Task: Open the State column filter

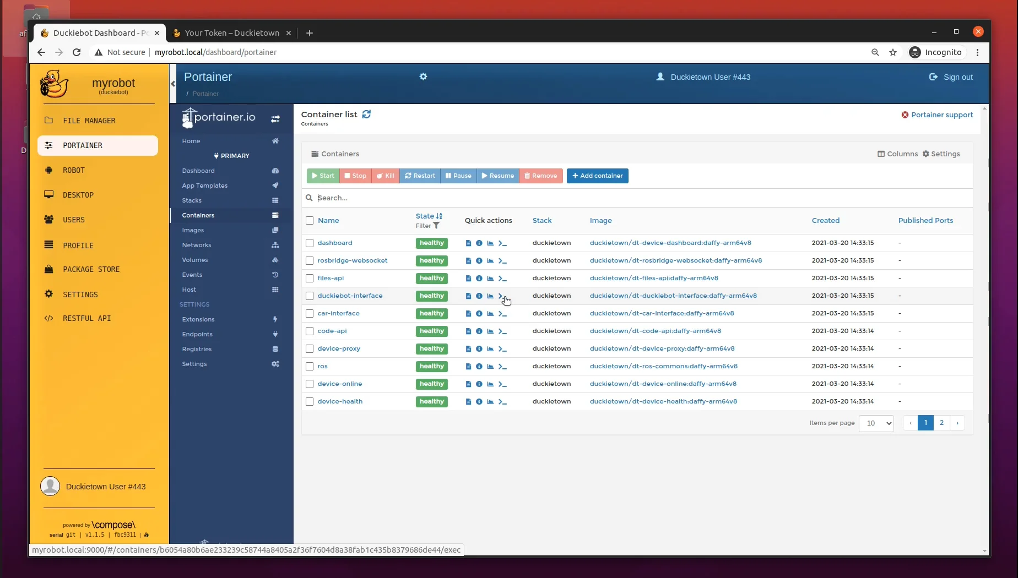Action: [x=436, y=226]
